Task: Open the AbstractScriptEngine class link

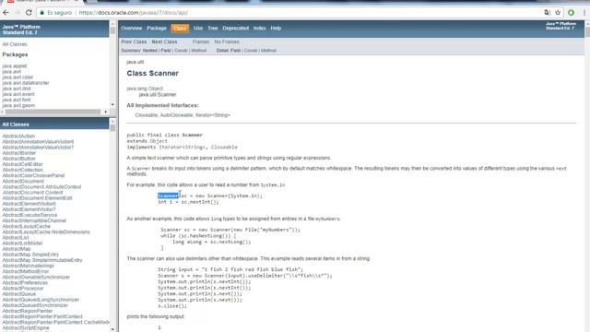Action: (26, 328)
